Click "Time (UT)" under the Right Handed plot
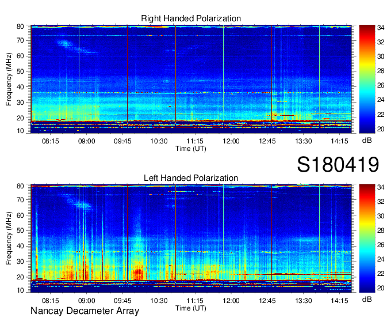Screen dimensions: 391x318 pyautogui.click(x=191, y=149)
